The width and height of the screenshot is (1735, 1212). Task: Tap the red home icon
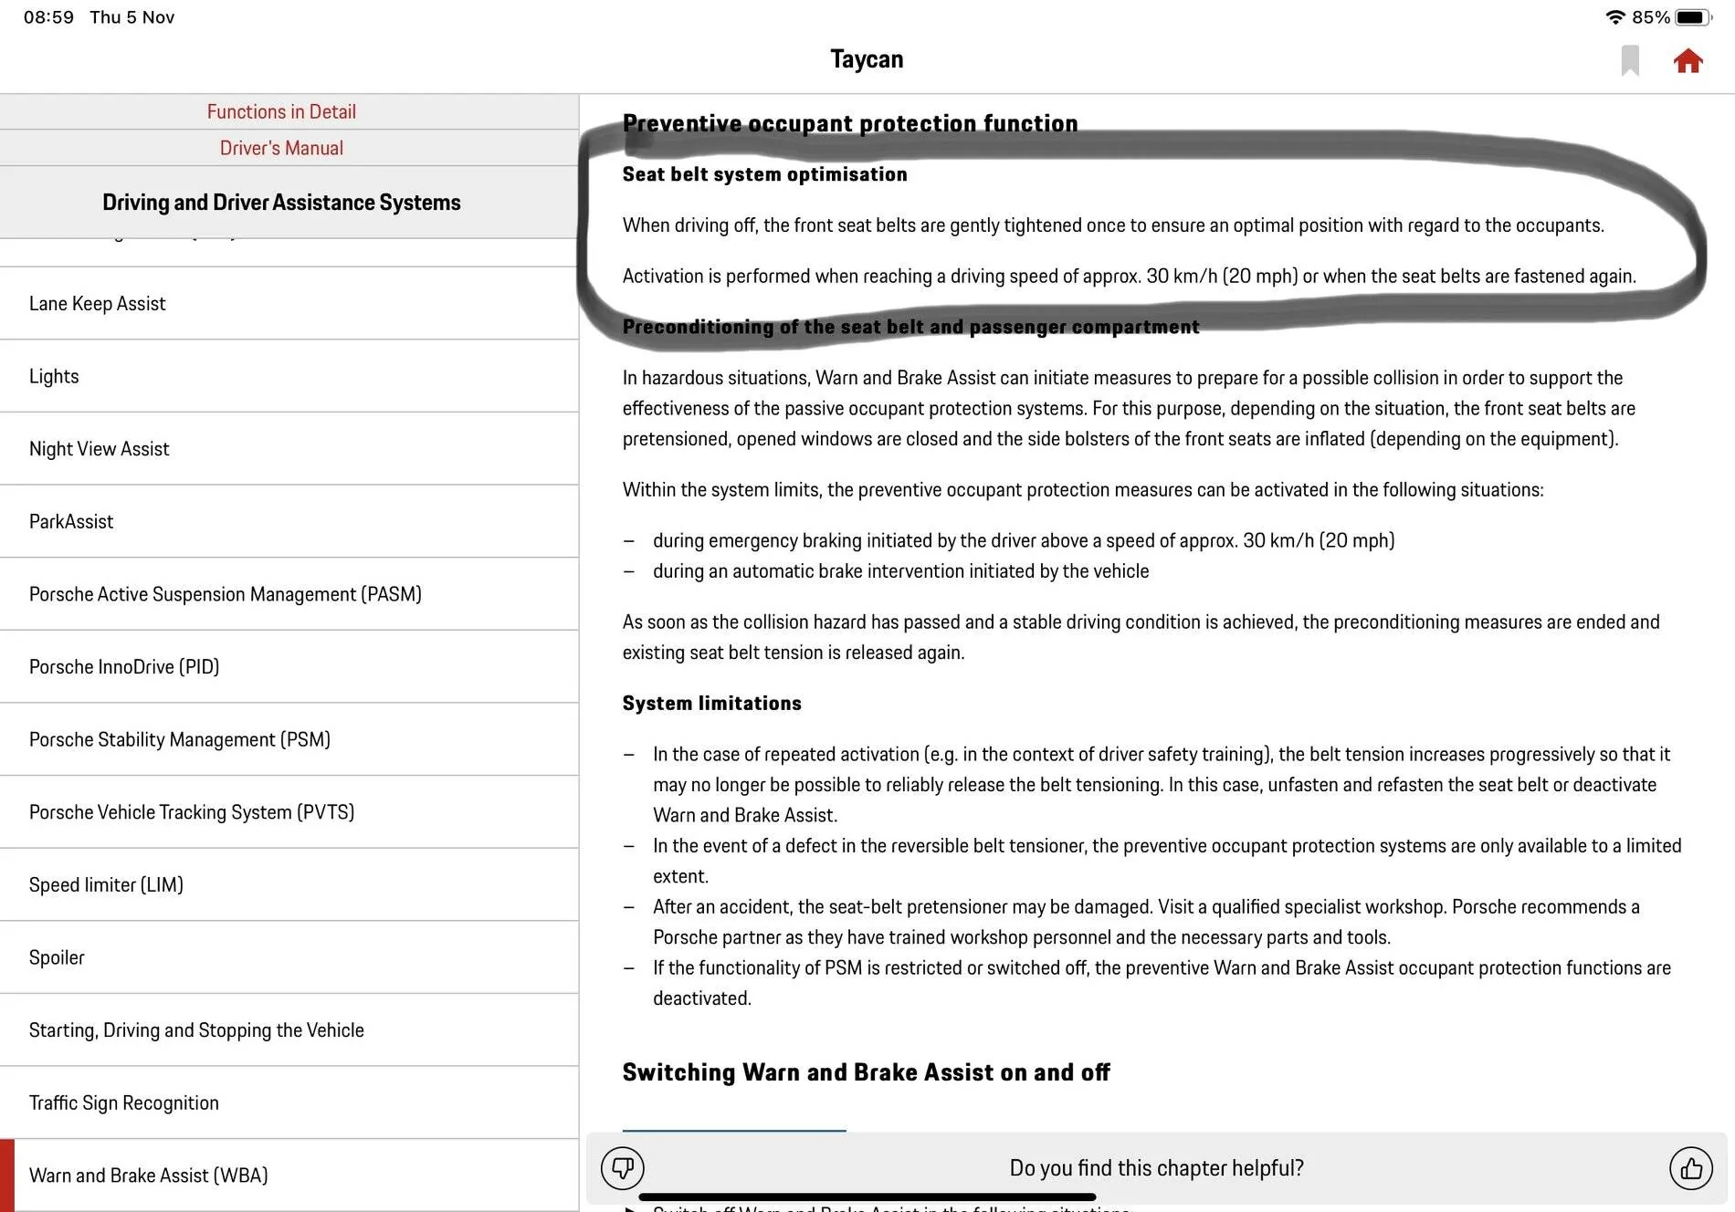[x=1688, y=60]
